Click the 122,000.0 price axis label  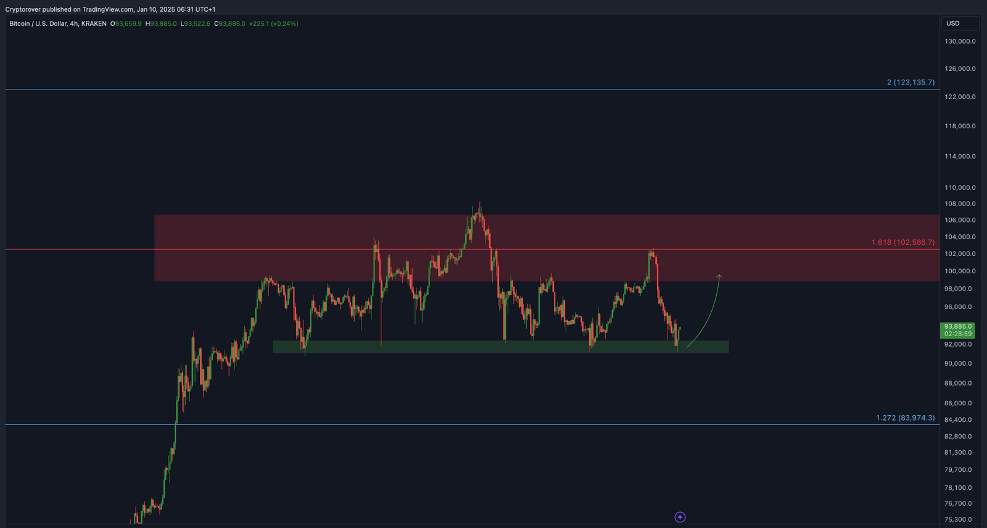(x=960, y=97)
